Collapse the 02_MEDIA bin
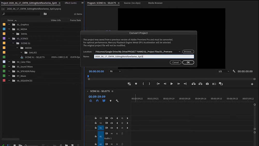Viewport: 259px width, 146px height. click(9, 29)
